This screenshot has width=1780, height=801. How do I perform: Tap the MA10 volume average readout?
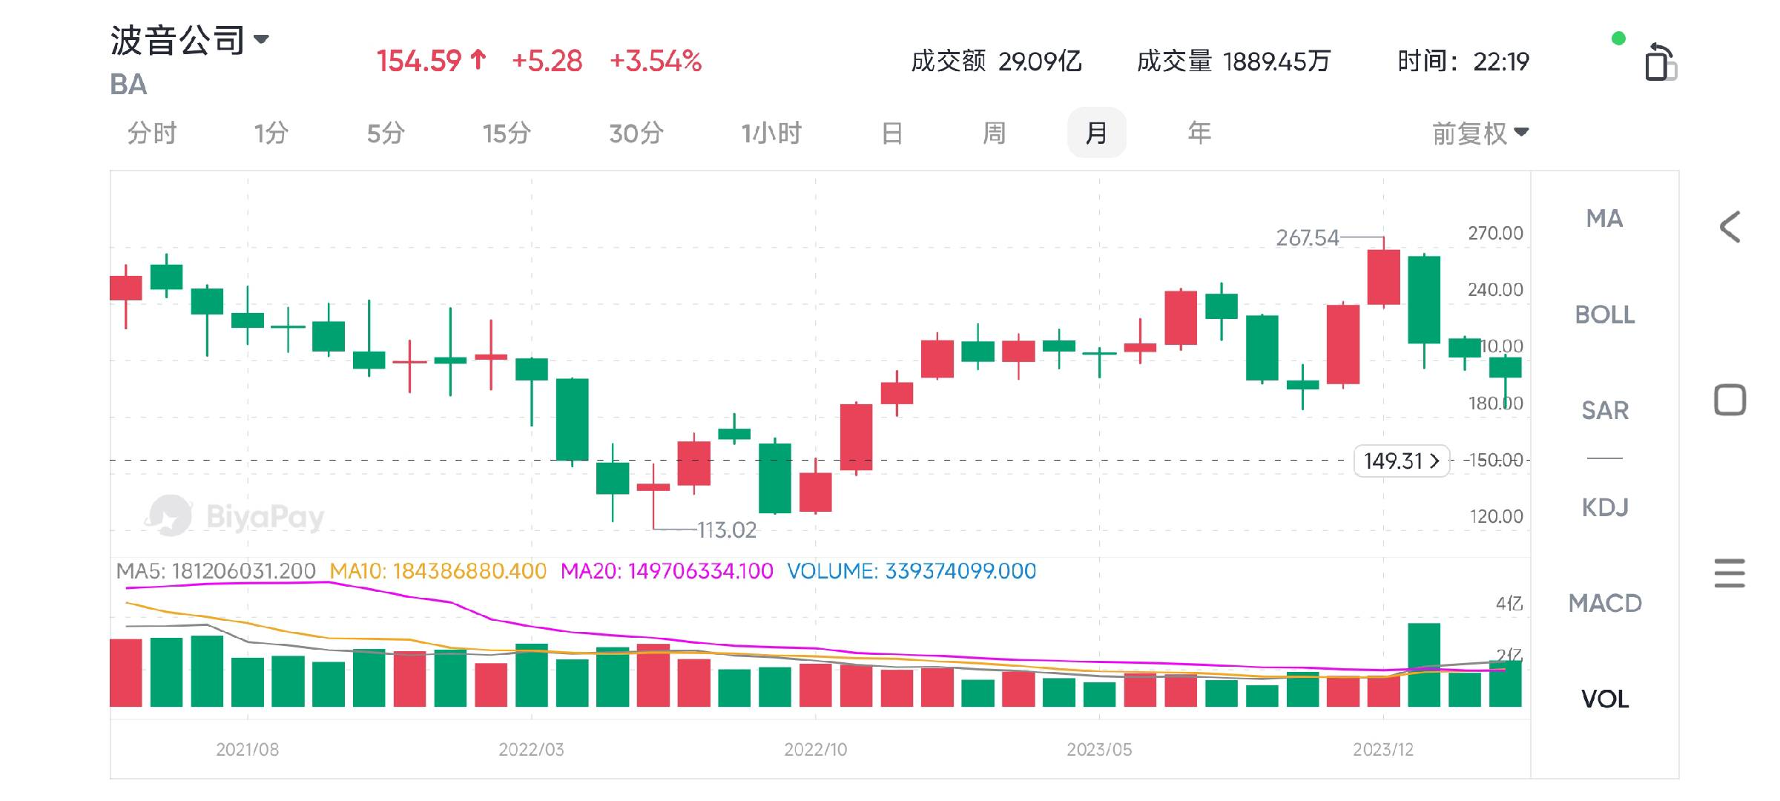[438, 571]
